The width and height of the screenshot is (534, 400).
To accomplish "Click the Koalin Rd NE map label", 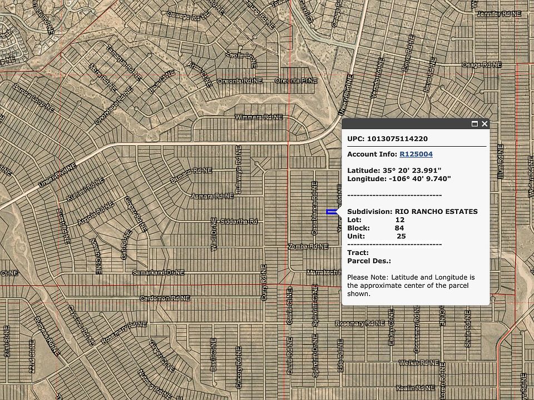I will coord(416,388).
